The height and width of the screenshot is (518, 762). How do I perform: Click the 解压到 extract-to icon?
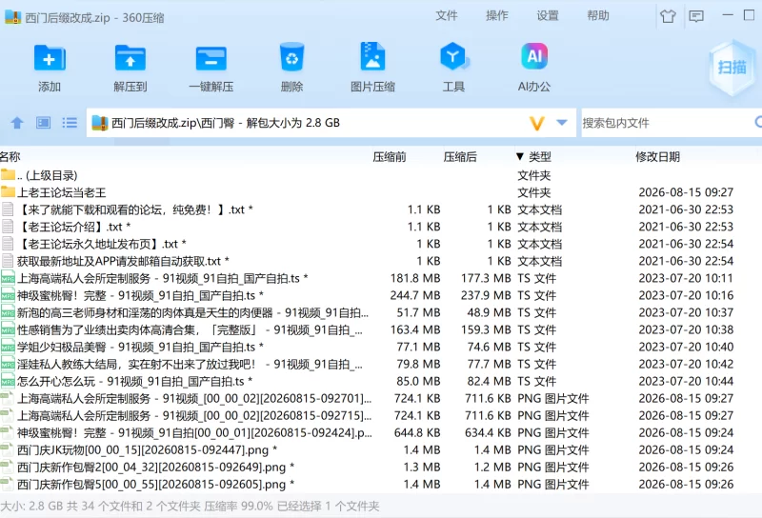coord(130,58)
